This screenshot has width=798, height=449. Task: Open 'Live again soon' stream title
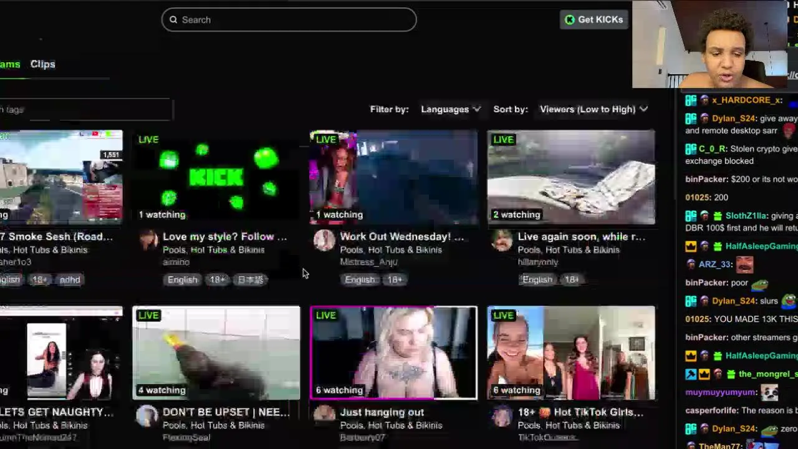point(581,236)
